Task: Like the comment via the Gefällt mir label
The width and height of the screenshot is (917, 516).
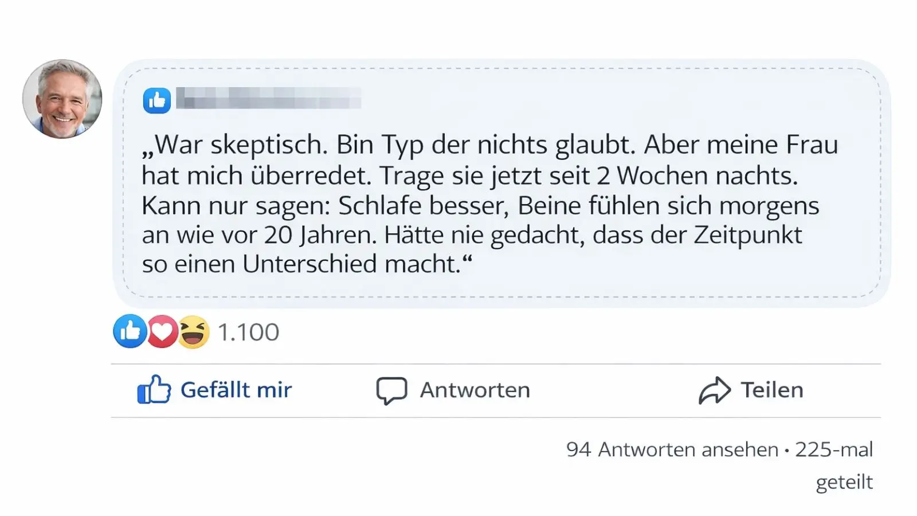Action: tap(236, 390)
